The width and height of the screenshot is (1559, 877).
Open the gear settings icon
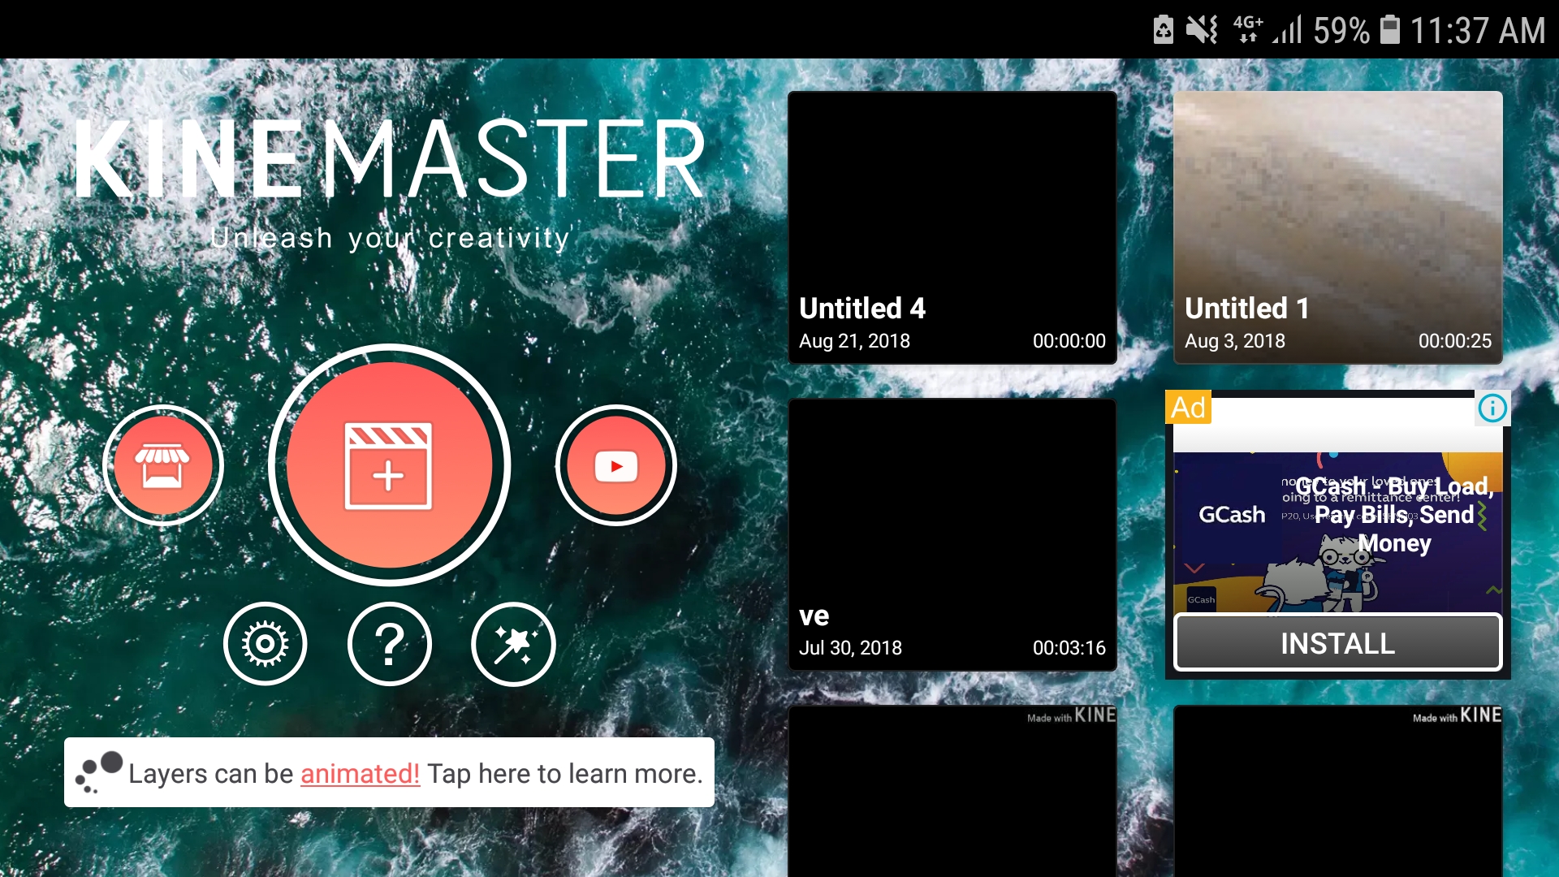tap(266, 644)
